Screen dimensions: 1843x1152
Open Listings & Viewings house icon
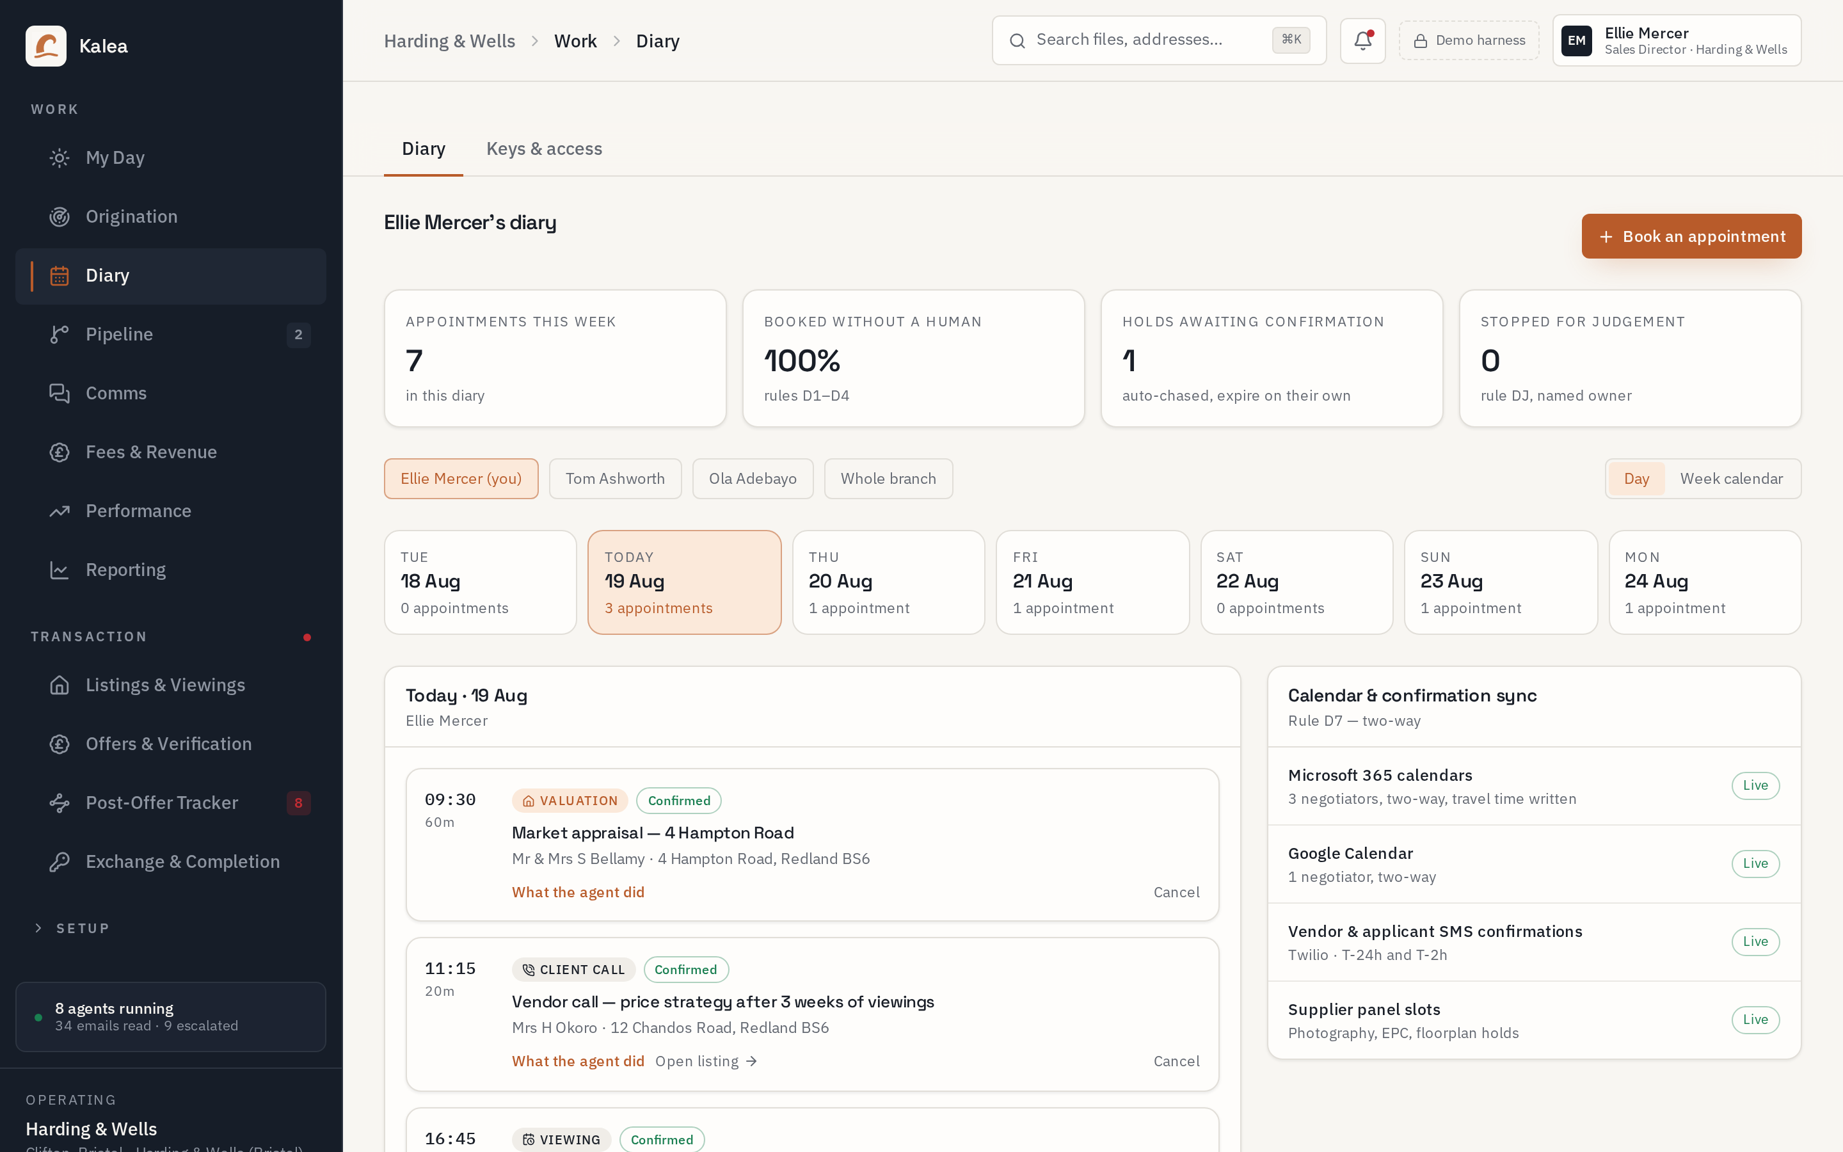60,685
